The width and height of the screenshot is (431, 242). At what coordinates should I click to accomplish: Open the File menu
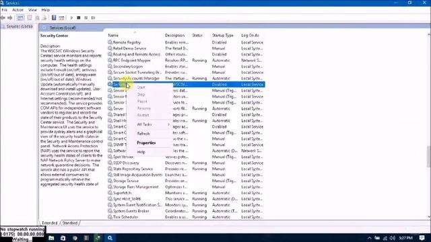(5, 10)
